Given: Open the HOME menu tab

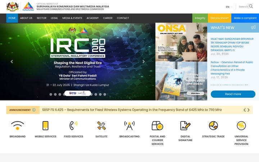Looking at the screenshot, I should 12,18.
